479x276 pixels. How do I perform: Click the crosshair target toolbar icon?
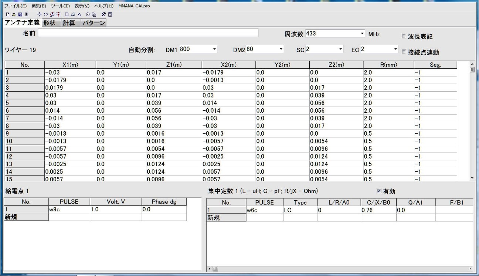tap(88, 14)
